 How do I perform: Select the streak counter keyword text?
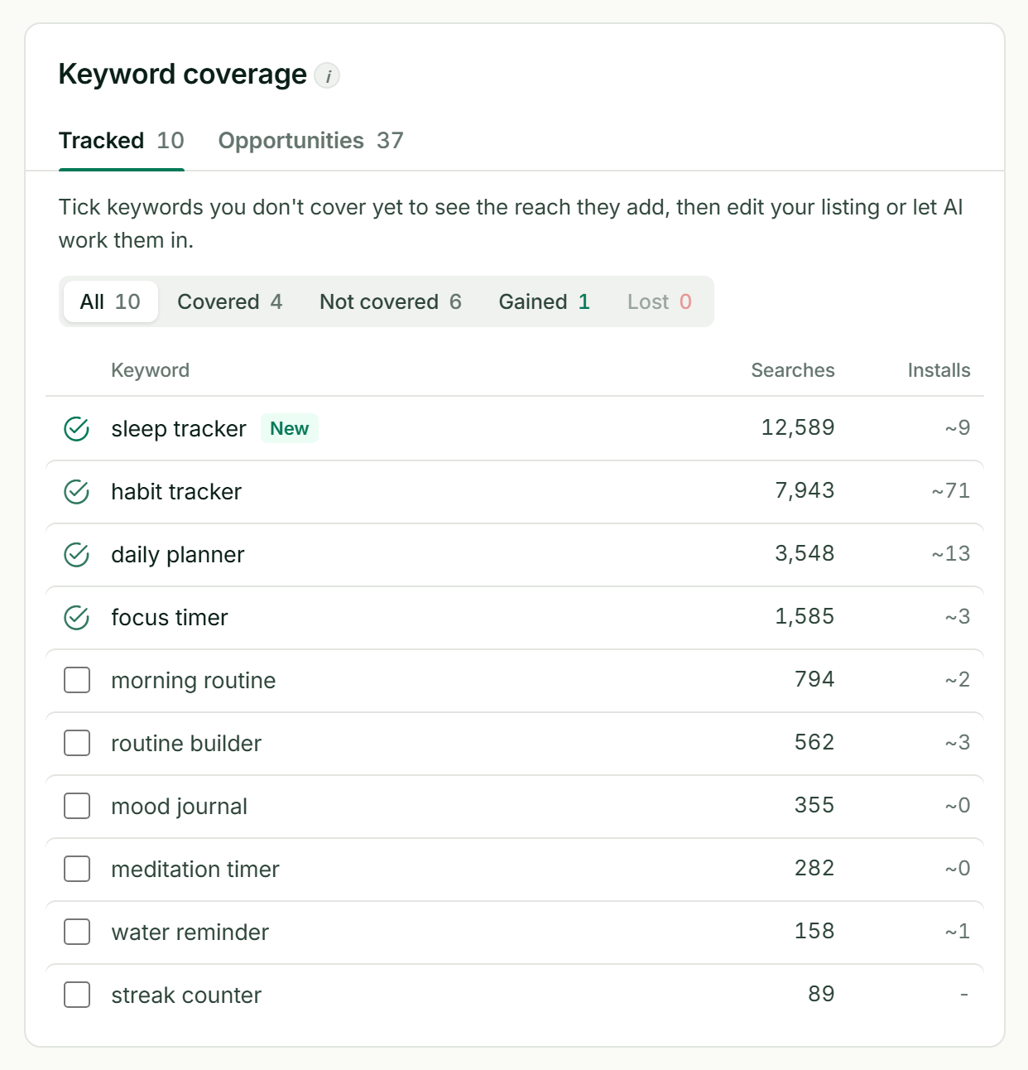pos(186,995)
